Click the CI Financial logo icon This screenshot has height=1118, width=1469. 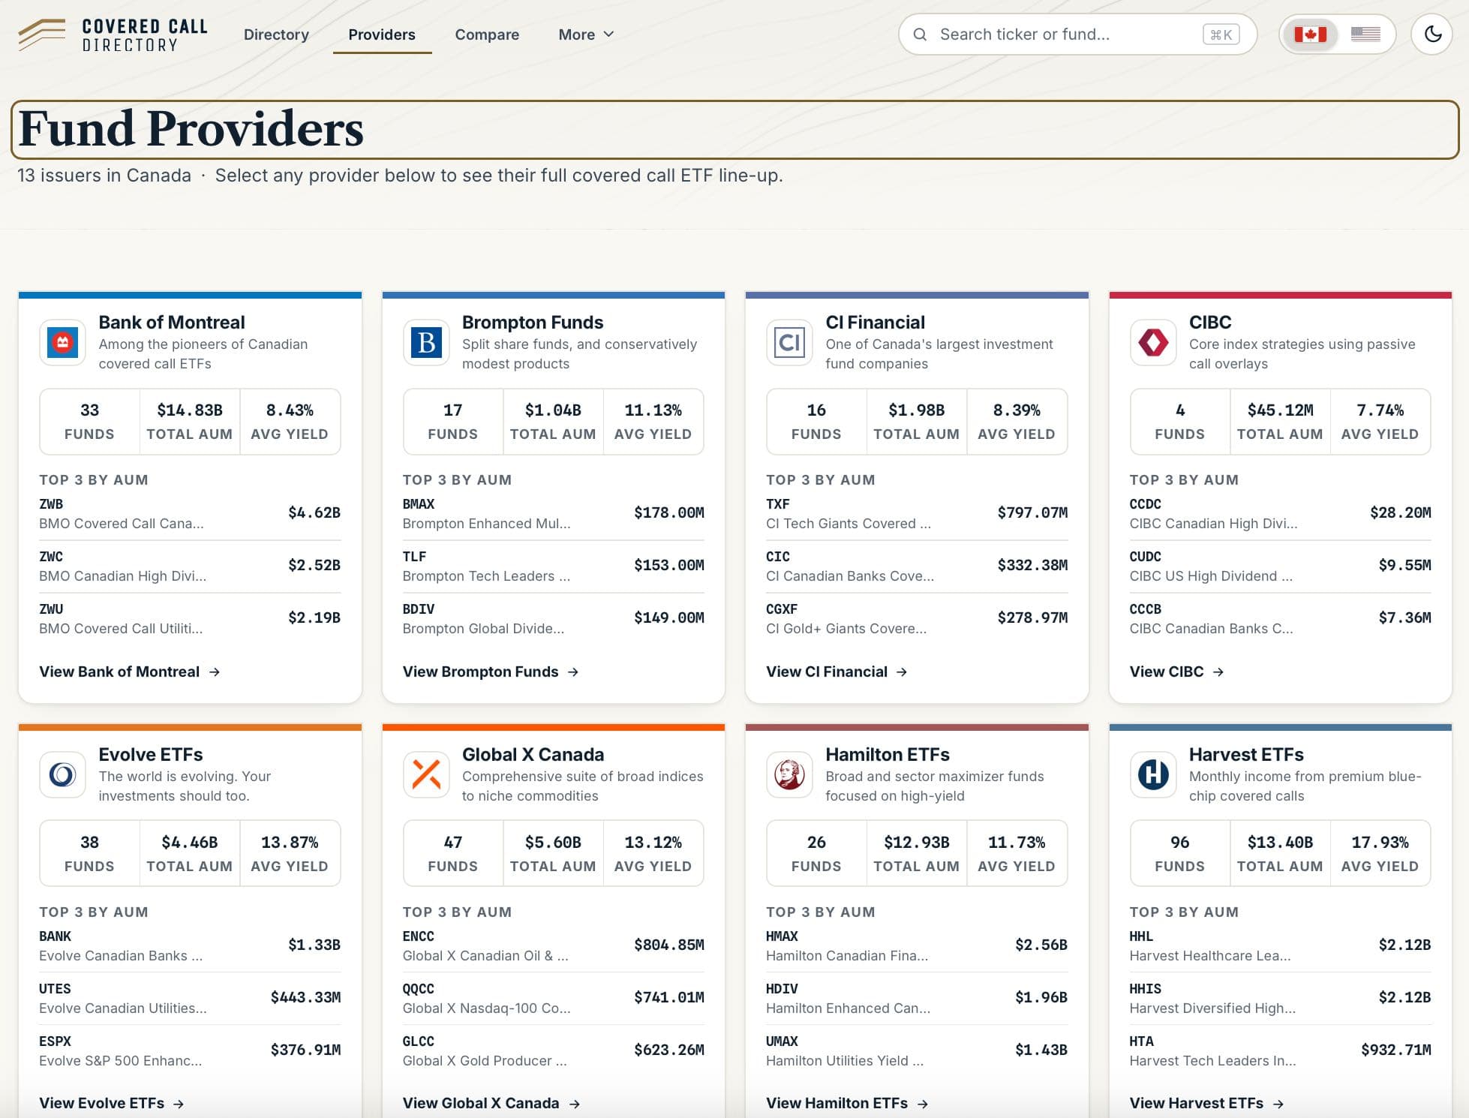[789, 343]
